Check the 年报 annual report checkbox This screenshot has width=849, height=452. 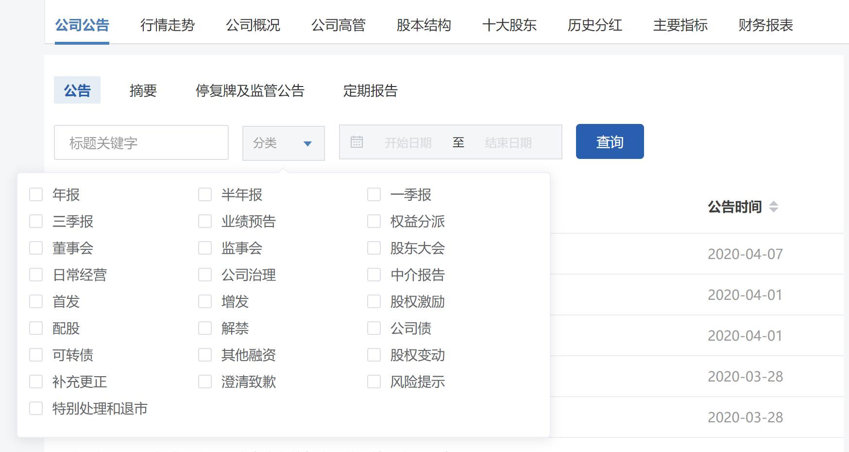pyautogui.click(x=35, y=194)
